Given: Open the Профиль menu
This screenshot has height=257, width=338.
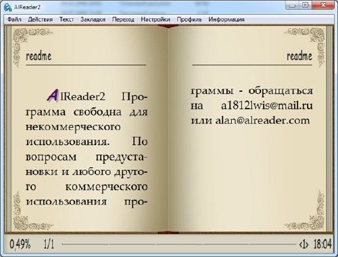Looking at the screenshot, I should click(189, 20).
